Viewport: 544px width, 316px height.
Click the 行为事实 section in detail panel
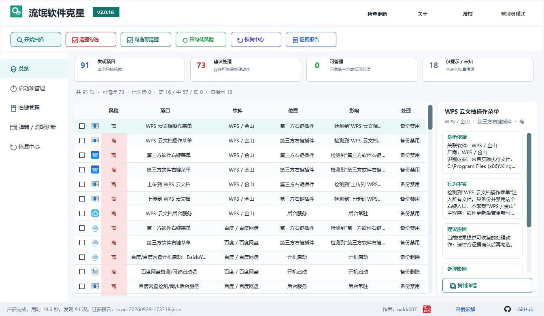(x=482, y=199)
